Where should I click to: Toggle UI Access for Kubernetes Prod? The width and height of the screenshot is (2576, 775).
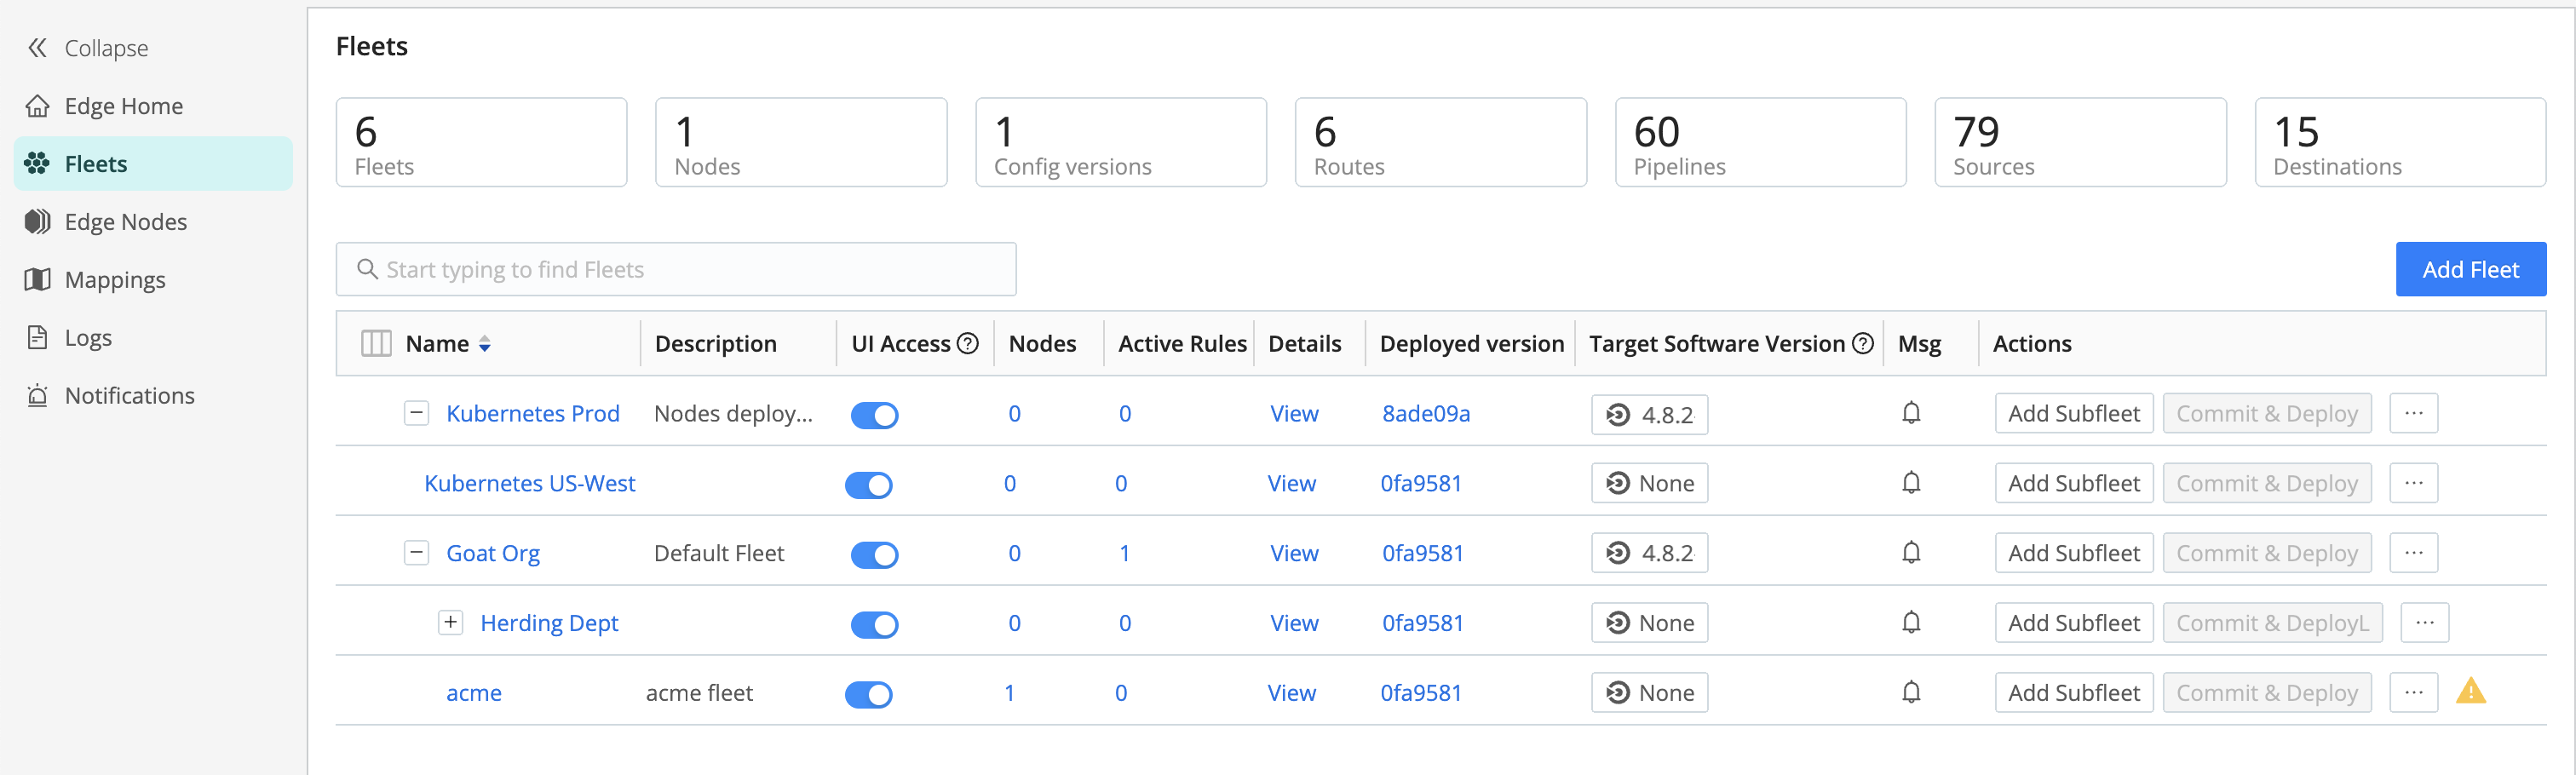pyautogui.click(x=874, y=415)
